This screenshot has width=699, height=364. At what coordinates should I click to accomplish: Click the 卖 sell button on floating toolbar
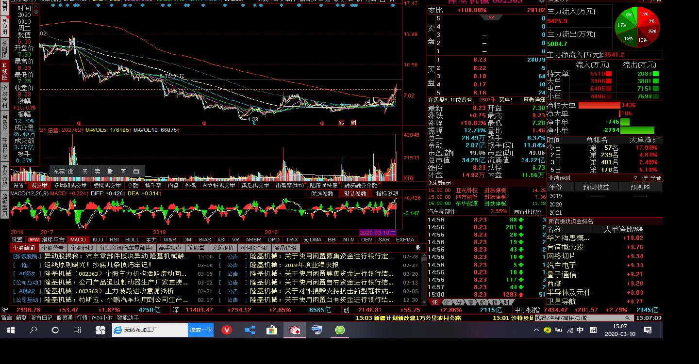click(x=98, y=171)
